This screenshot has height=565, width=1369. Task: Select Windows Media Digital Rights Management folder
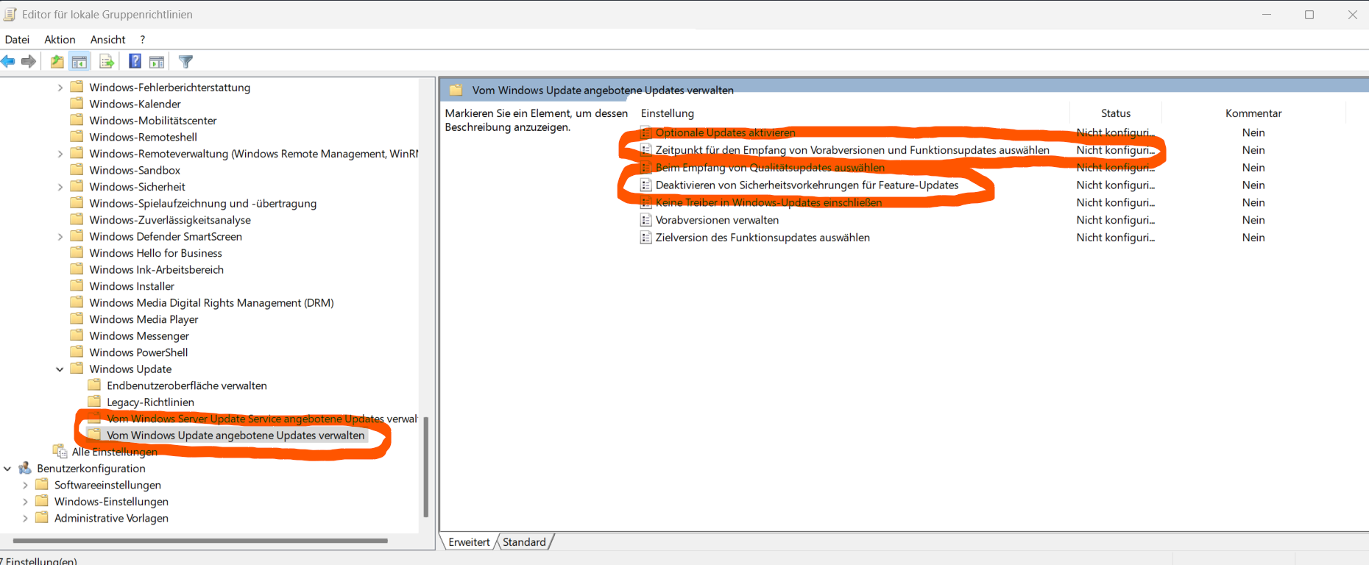pyautogui.click(x=211, y=302)
